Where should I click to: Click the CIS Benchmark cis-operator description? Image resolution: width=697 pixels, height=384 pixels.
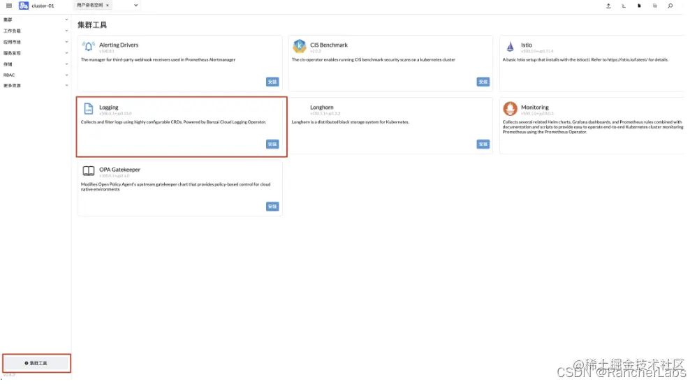[374, 59]
